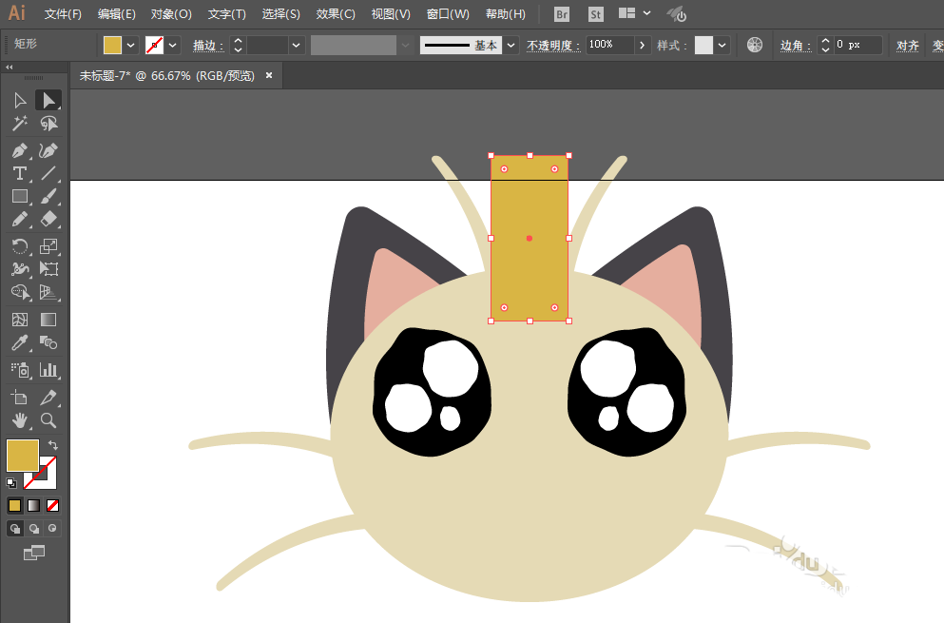Open fill color dropdown in control bar
Image resolution: width=944 pixels, height=623 pixels.
click(x=130, y=46)
